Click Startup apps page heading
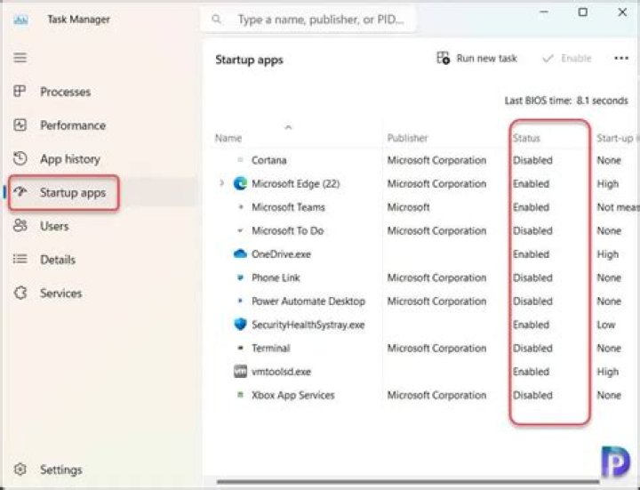 (x=249, y=60)
